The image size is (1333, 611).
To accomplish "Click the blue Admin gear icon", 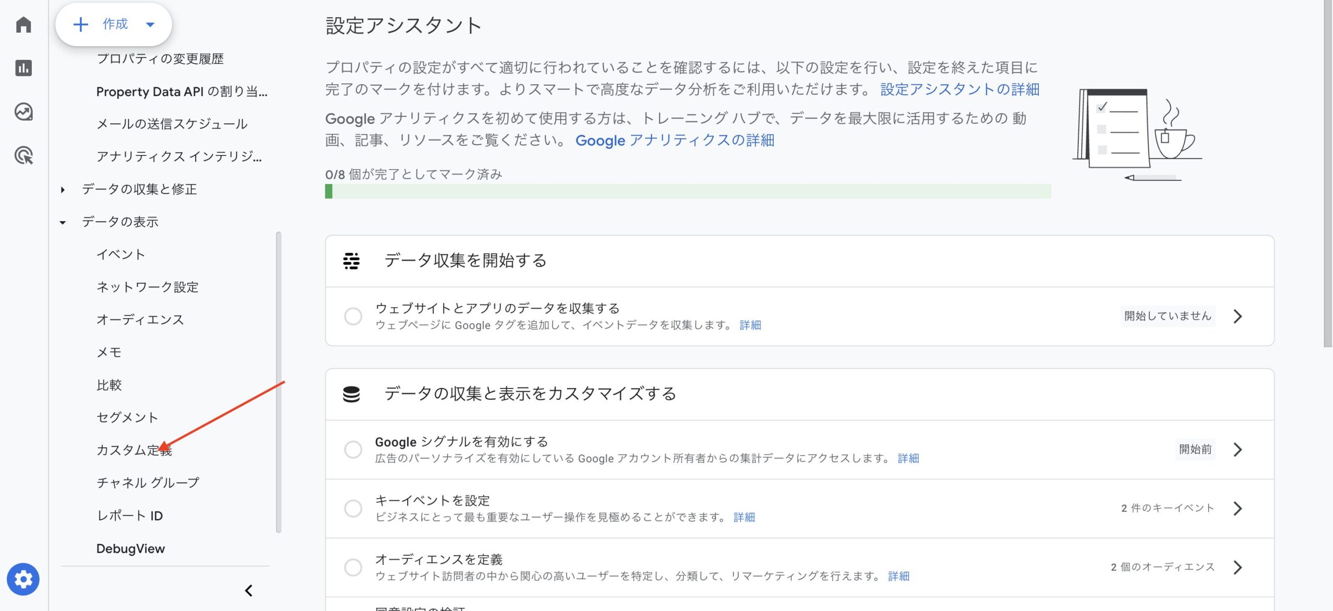I will point(23,579).
